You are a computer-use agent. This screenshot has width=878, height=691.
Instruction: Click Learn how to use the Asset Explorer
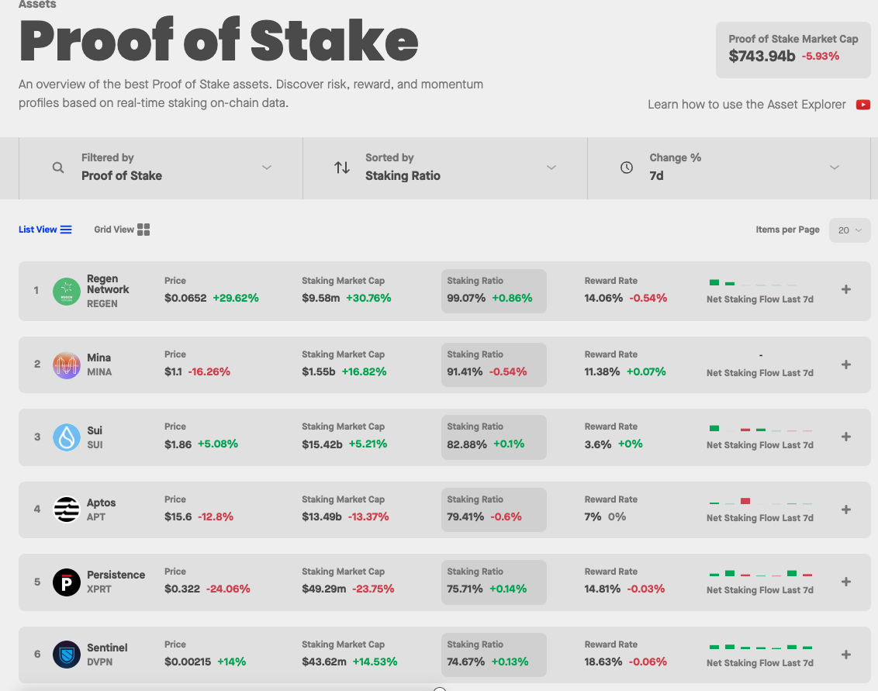click(x=746, y=105)
